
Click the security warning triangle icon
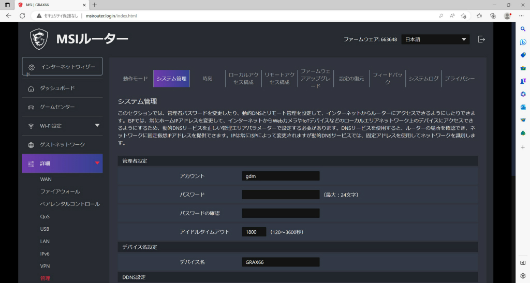coord(39,16)
